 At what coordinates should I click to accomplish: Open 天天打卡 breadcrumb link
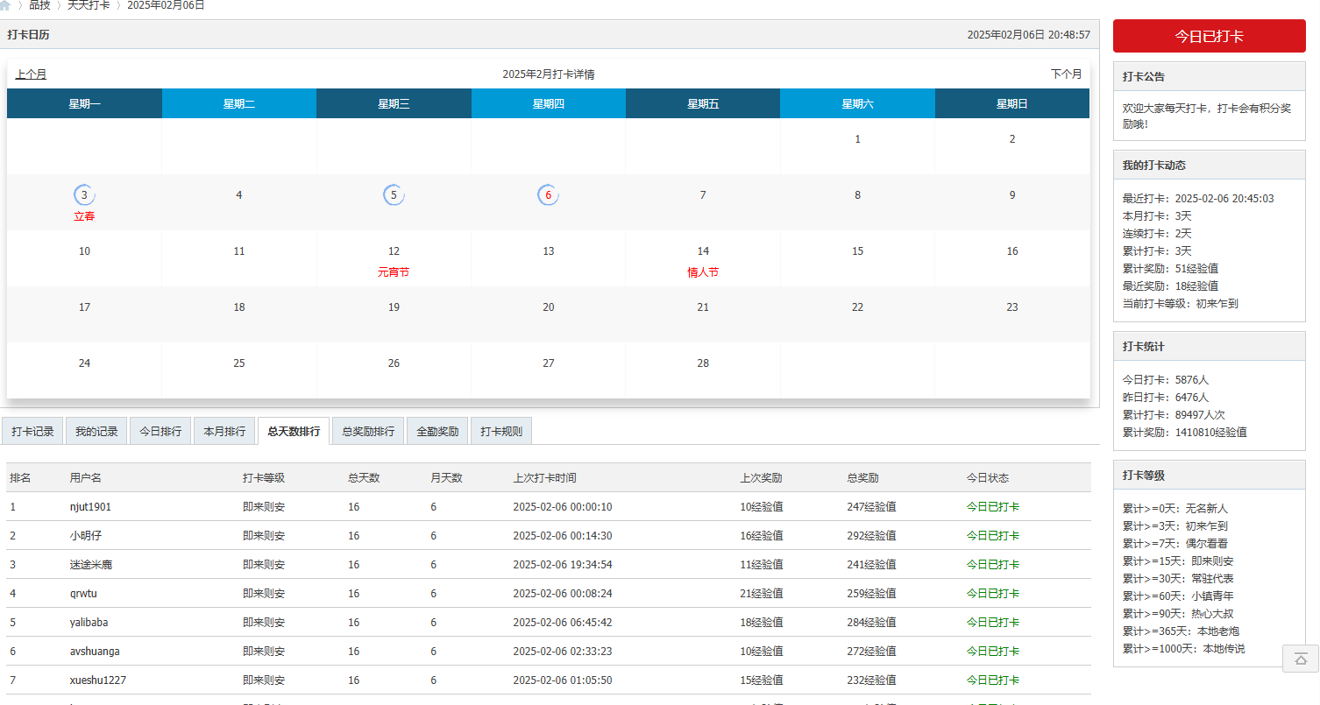coord(89,5)
